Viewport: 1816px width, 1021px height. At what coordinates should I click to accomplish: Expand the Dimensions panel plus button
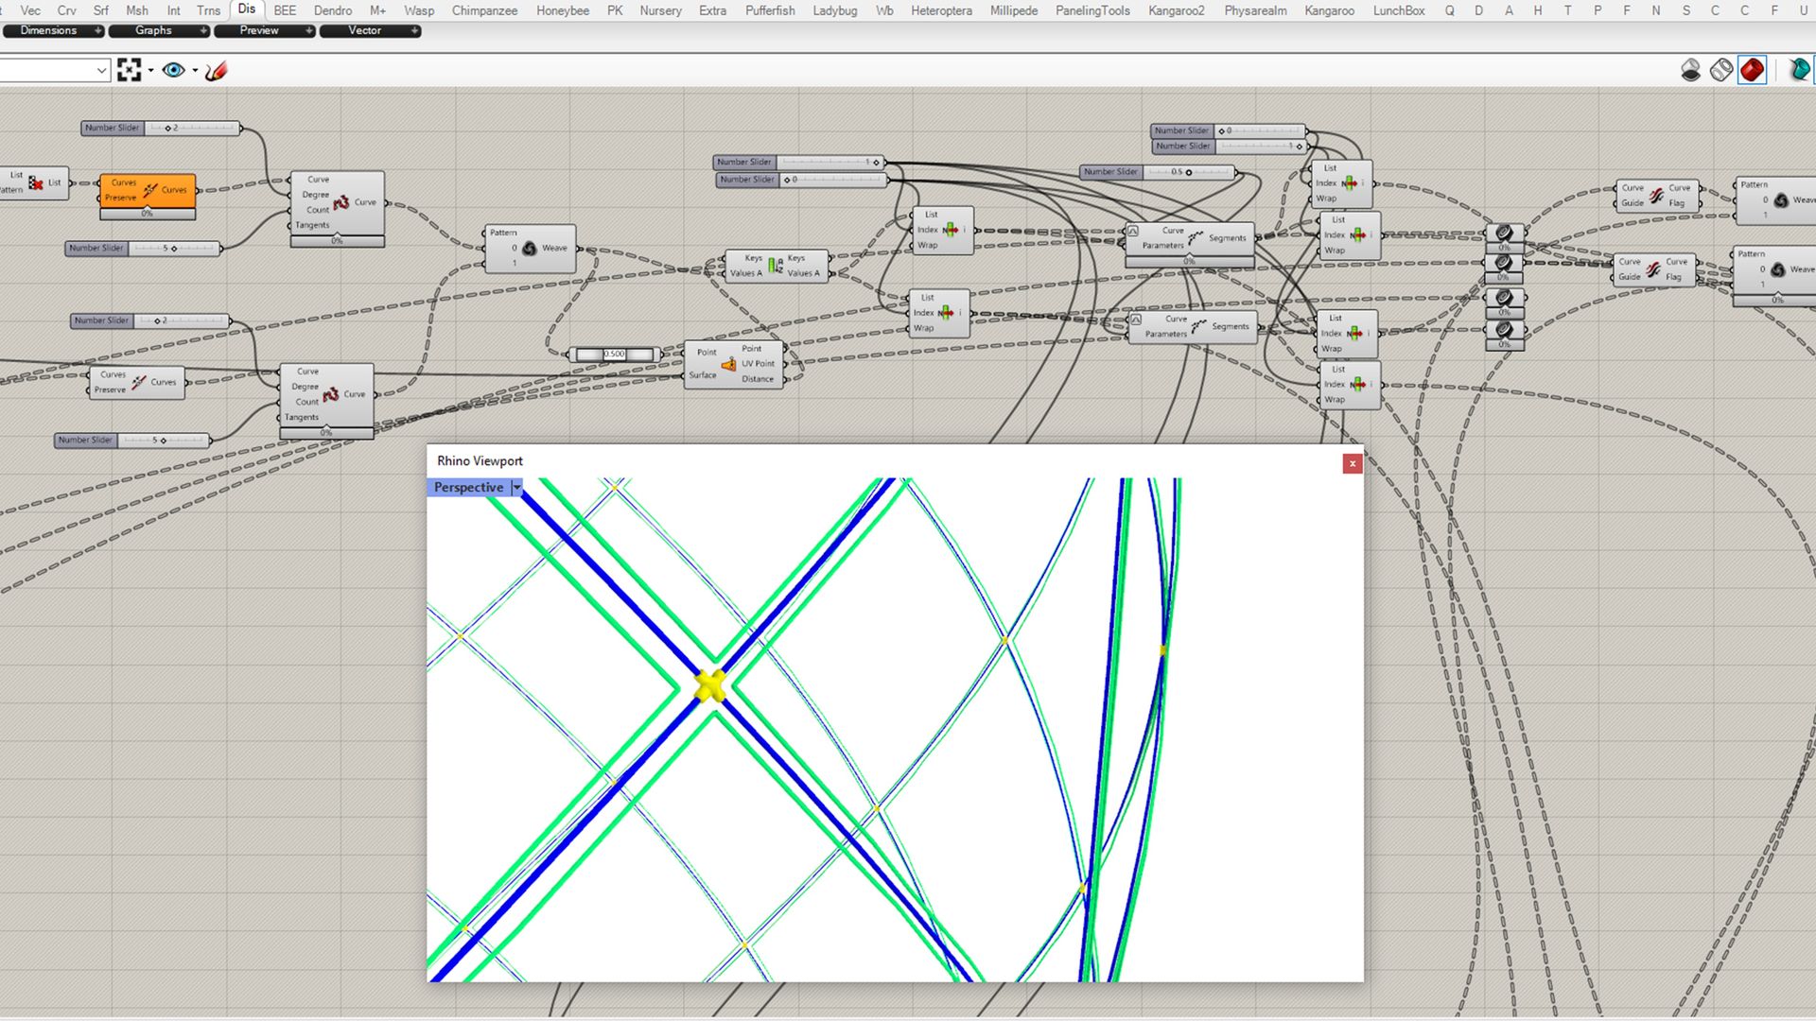97,31
